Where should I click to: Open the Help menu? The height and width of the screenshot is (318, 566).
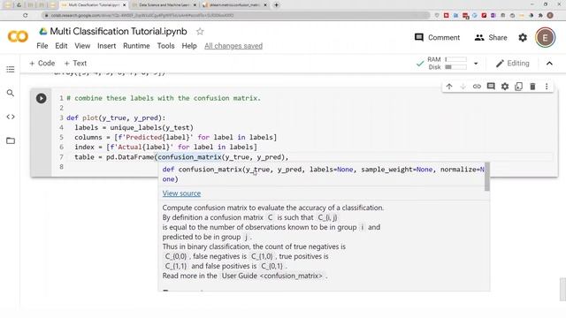tap(189, 46)
